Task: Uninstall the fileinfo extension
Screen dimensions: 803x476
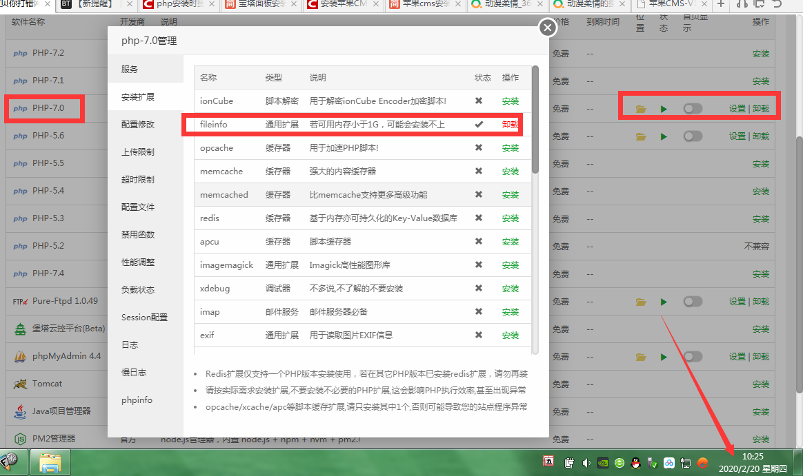Action: (x=510, y=125)
